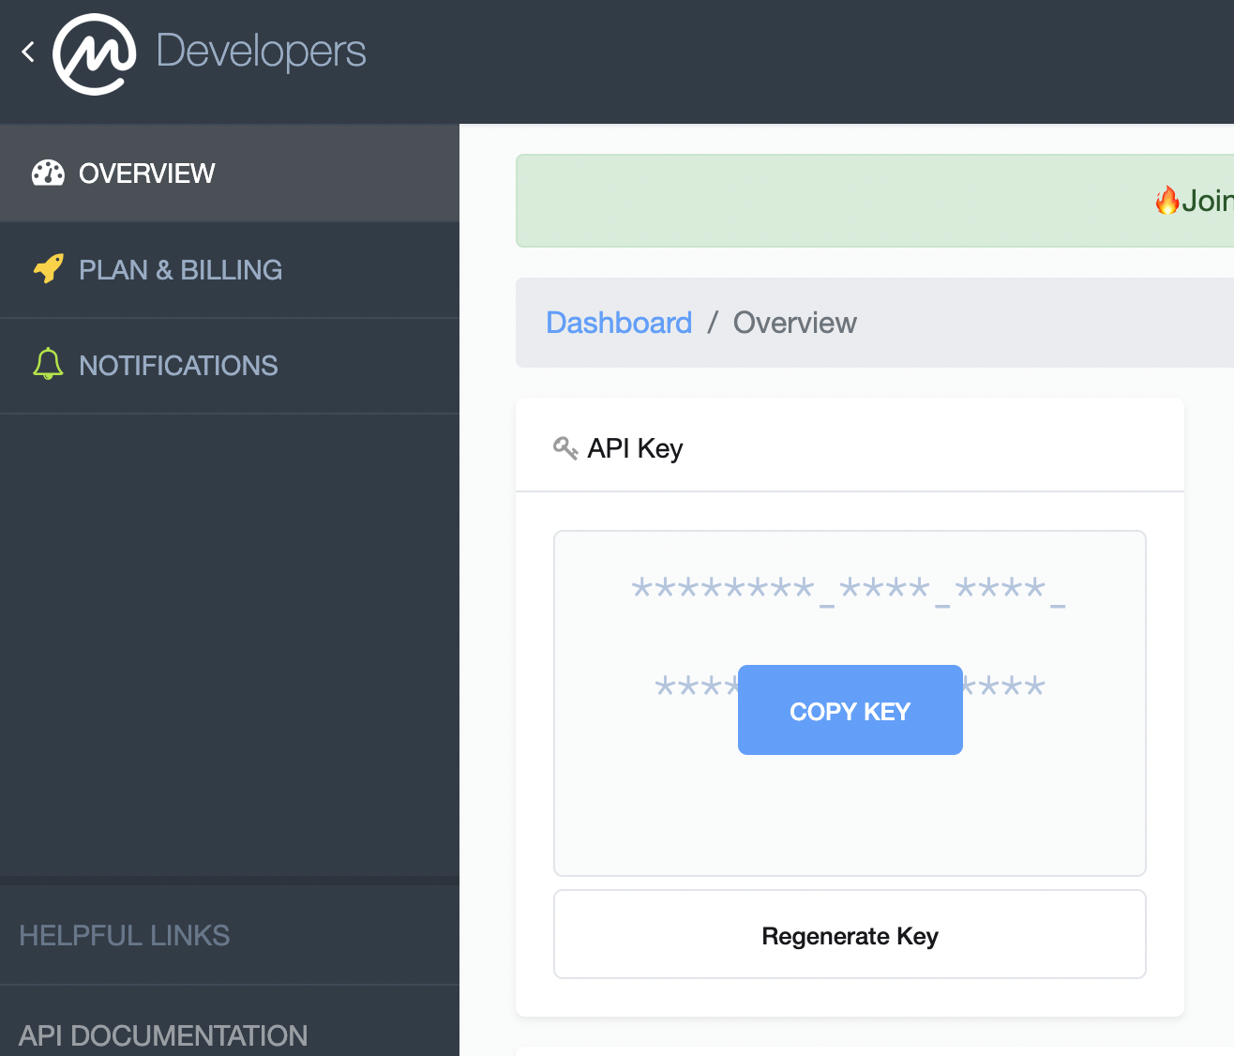The image size is (1234, 1056).
Task: Open the OVERVIEW sidebar item
Action: pos(230,173)
